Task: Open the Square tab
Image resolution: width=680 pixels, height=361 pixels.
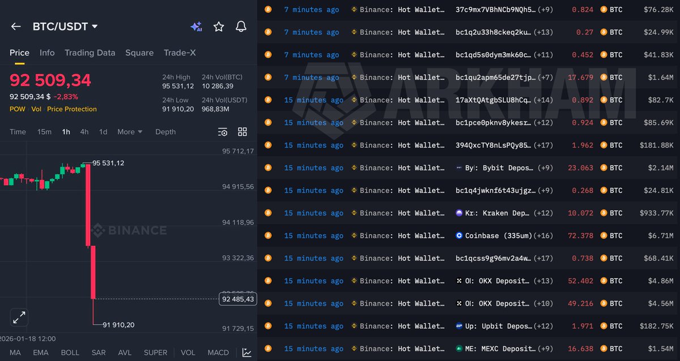Action: click(x=139, y=53)
